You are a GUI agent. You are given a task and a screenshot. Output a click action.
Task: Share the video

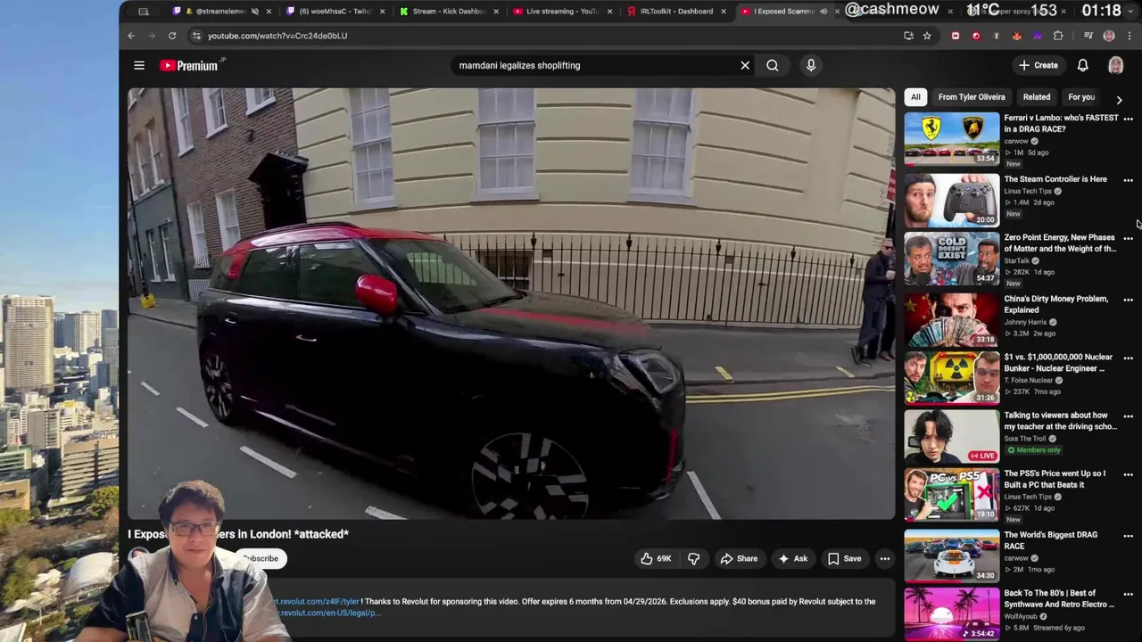[x=739, y=559]
